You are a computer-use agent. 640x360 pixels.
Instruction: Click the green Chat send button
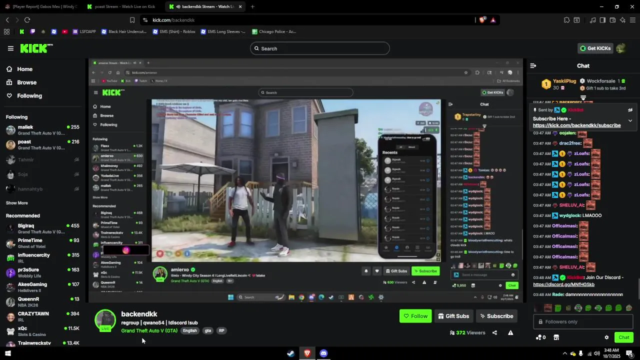click(623, 337)
